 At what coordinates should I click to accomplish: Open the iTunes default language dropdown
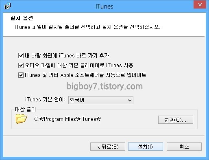(101, 100)
